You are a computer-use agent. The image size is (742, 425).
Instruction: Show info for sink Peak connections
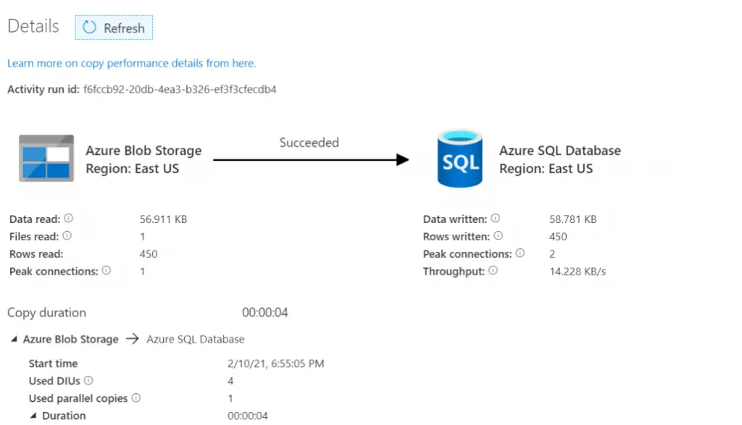click(520, 253)
